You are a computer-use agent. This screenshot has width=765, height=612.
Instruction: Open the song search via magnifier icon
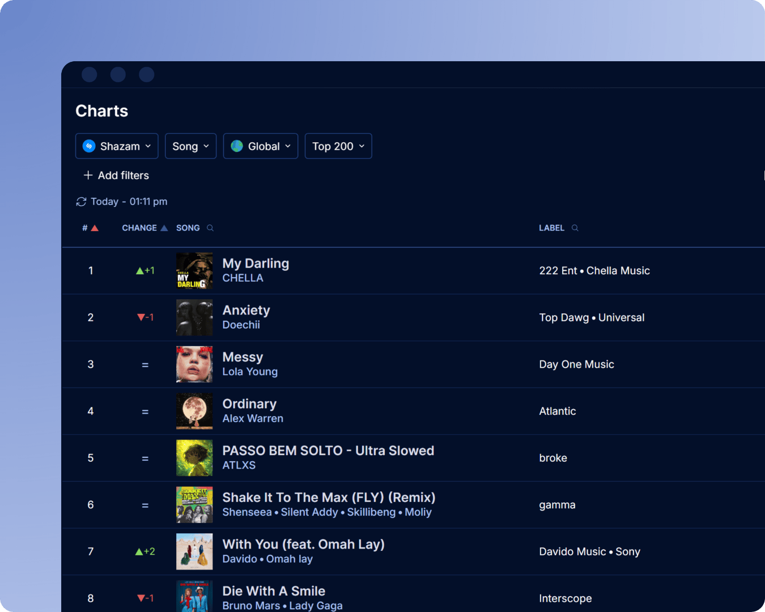pos(210,228)
